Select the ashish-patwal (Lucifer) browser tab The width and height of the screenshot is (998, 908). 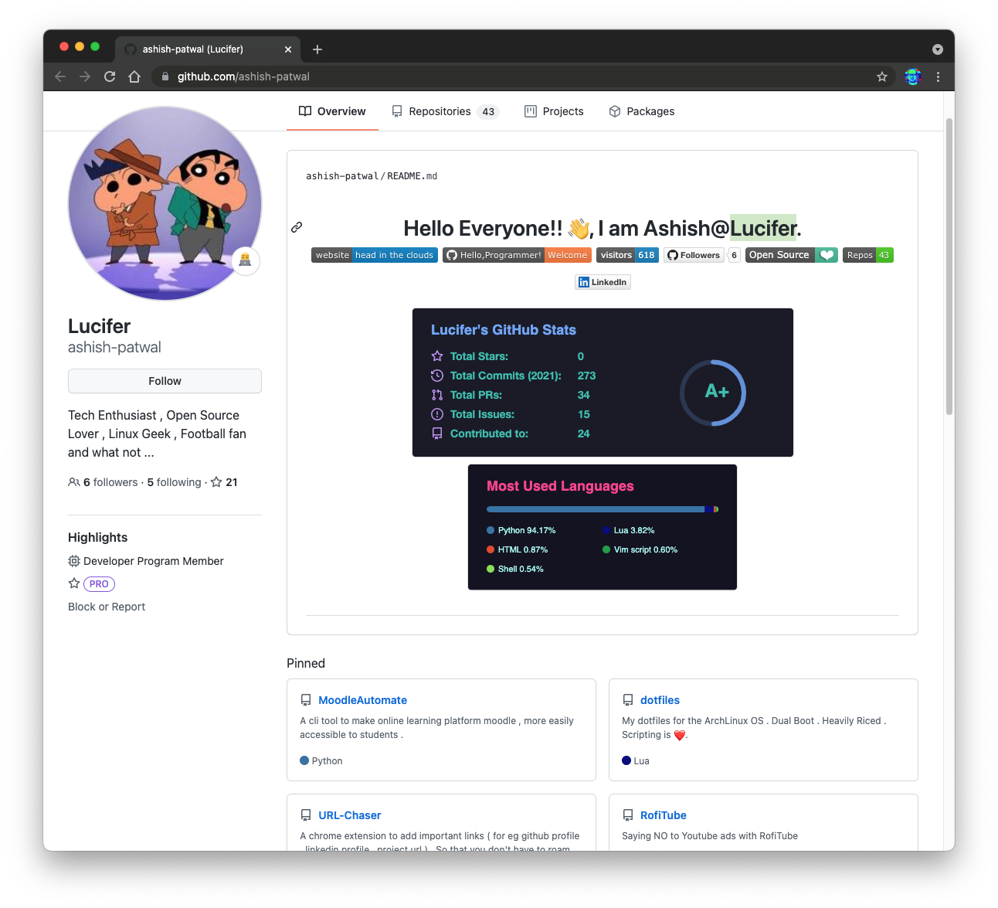[207, 49]
